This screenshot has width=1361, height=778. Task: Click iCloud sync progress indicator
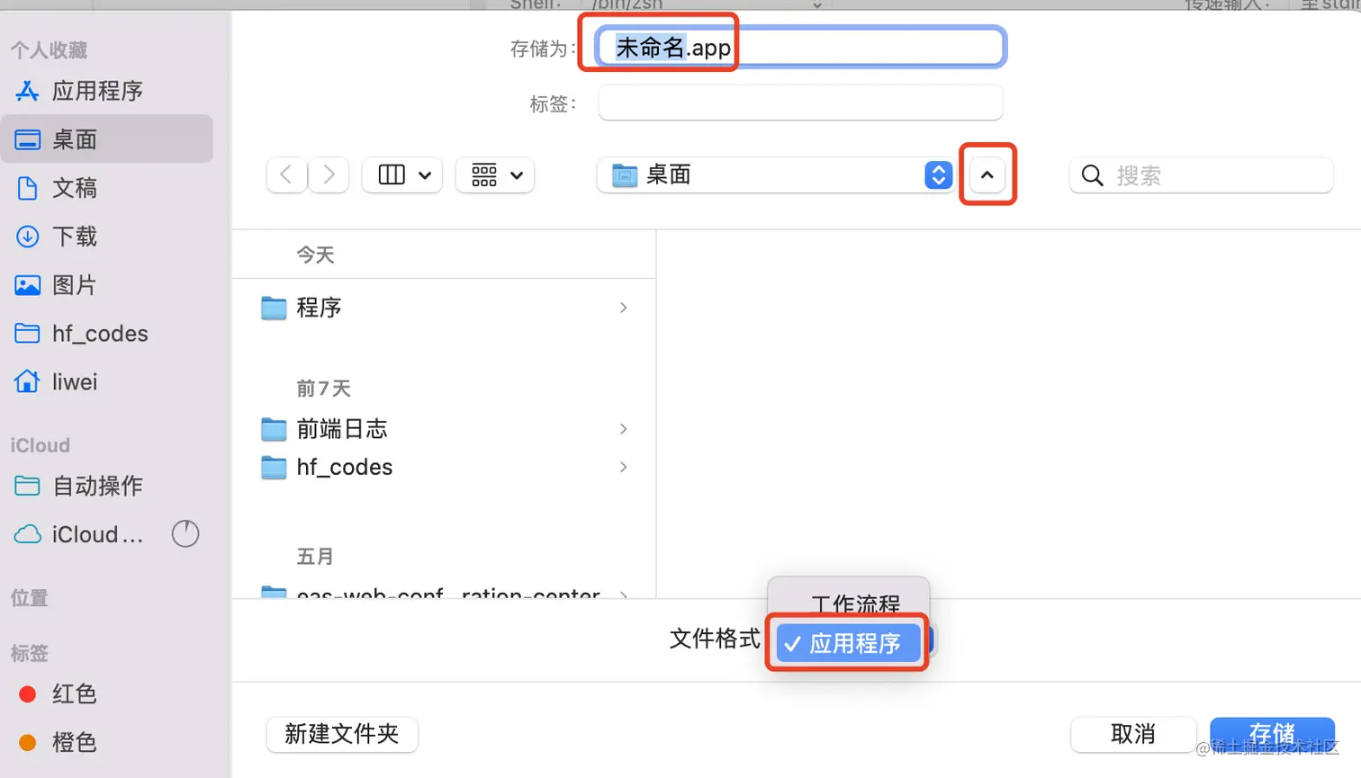[x=185, y=534]
